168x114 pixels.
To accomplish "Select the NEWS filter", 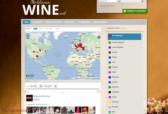I will coord(41,29).
